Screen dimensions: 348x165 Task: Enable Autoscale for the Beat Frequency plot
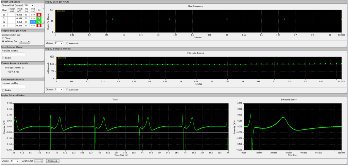click(x=67, y=43)
